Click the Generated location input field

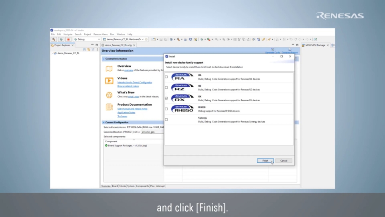pos(152,132)
